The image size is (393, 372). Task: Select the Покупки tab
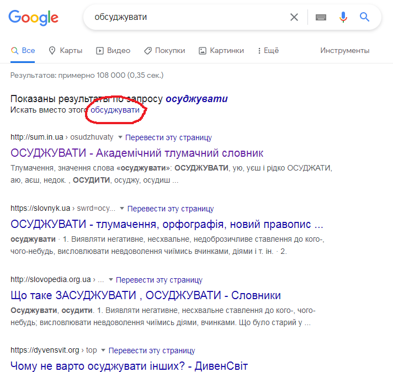click(164, 51)
